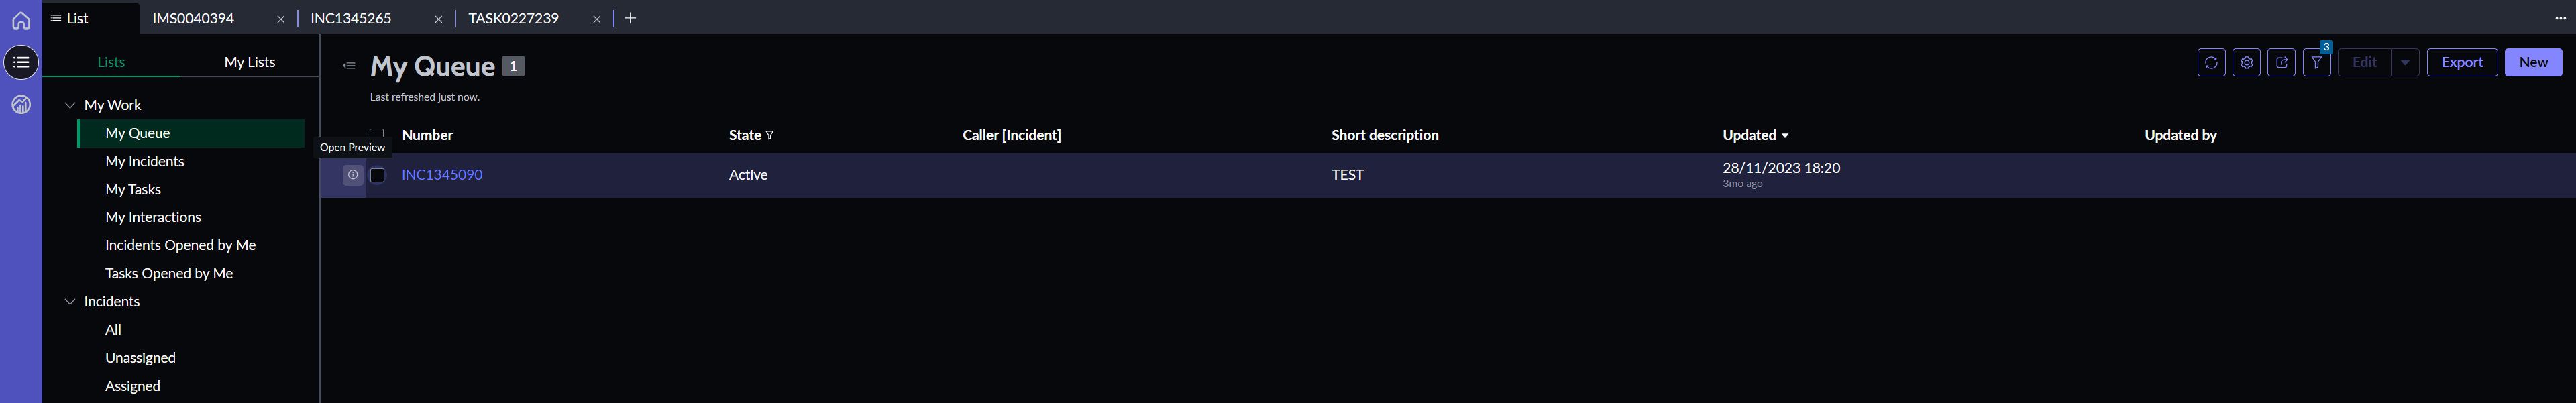Go to the Home icon in sidebar

click(21, 21)
